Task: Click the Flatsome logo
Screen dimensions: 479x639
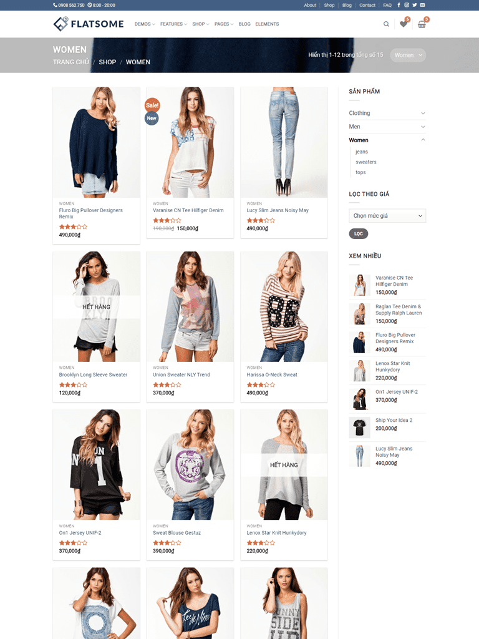Action: point(89,24)
